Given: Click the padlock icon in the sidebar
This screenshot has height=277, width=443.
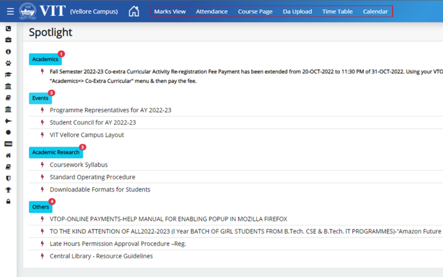Looking at the screenshot, I should tap(8, 201).
